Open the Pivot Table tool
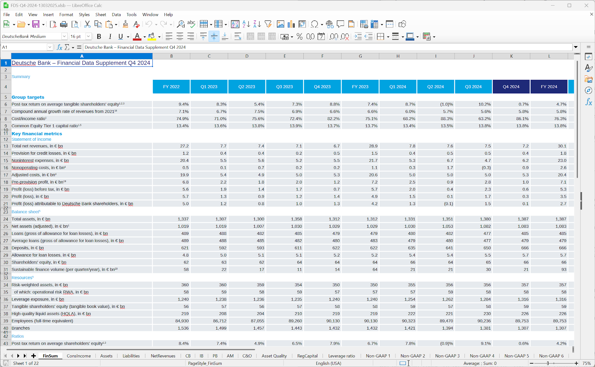The height and width of the screenshot is (367, 595). click(x=302, y=24)
